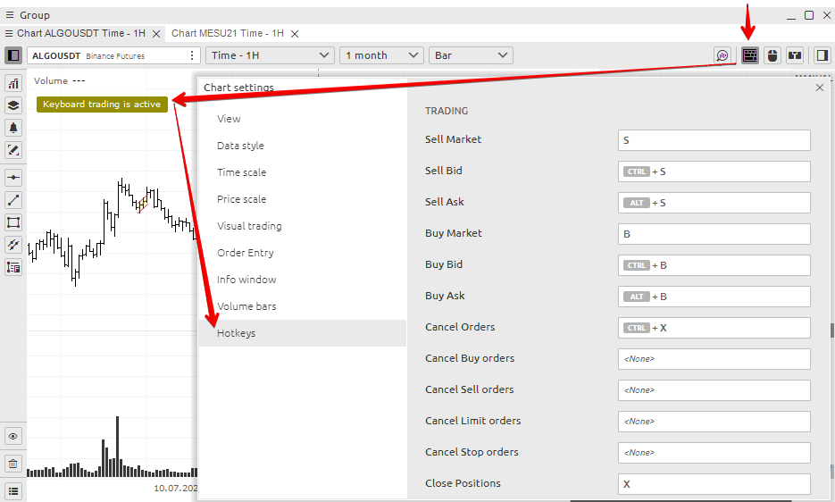This screenshot has width=835, height=502.
Task: Select Visual trading in Chart settings
Action: tap(249, 226)
